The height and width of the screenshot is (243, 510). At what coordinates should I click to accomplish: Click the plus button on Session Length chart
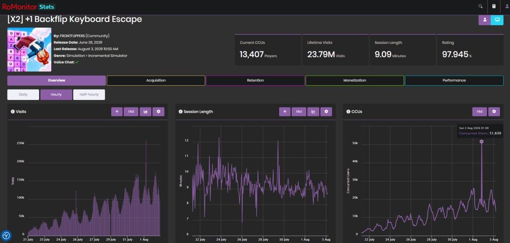(x=285, y=111)
